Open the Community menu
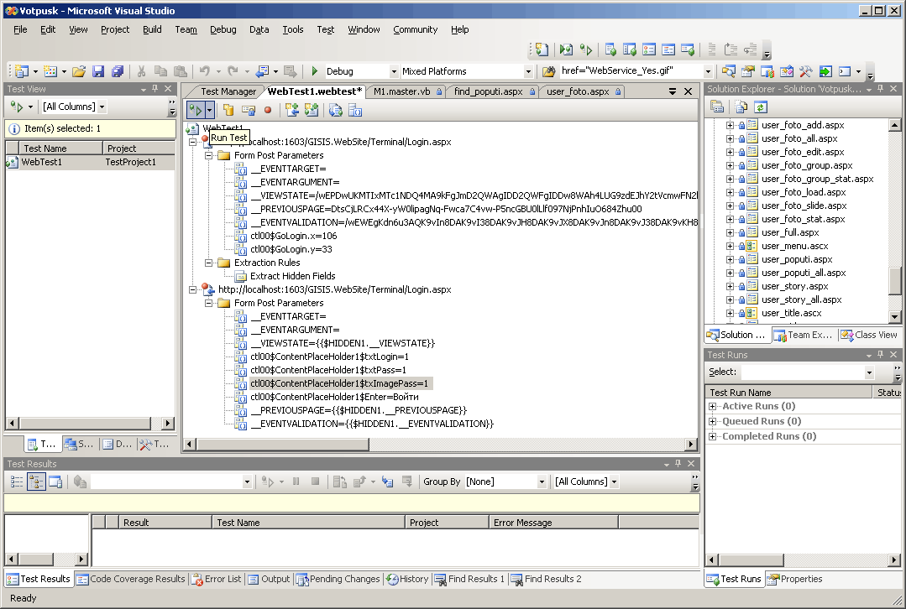 (x=416, y=29)
